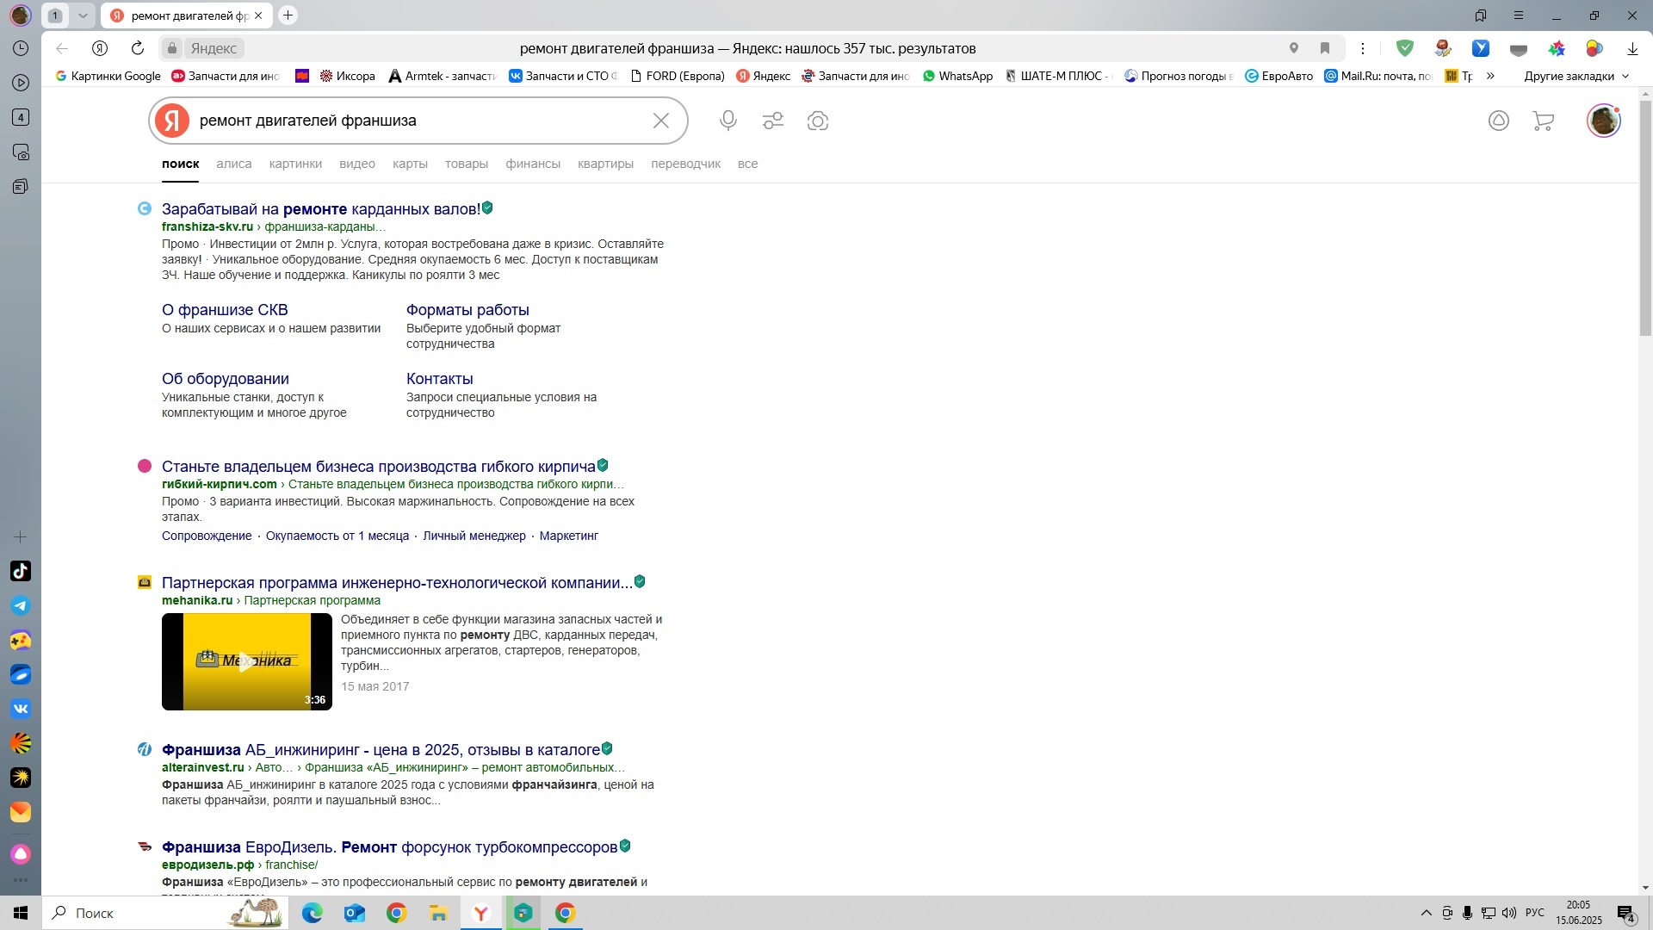Open the ЕвроАвто bookmark
1653x930 pixels.
[1279, 76]
